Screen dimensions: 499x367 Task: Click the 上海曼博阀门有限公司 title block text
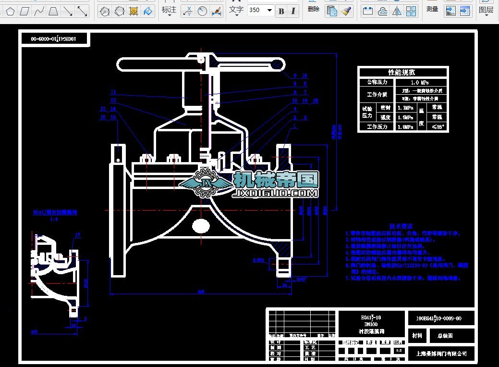tap(442, 354)
